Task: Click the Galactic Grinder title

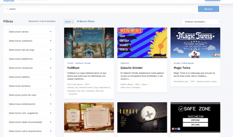Action: (x=132, y=68)
